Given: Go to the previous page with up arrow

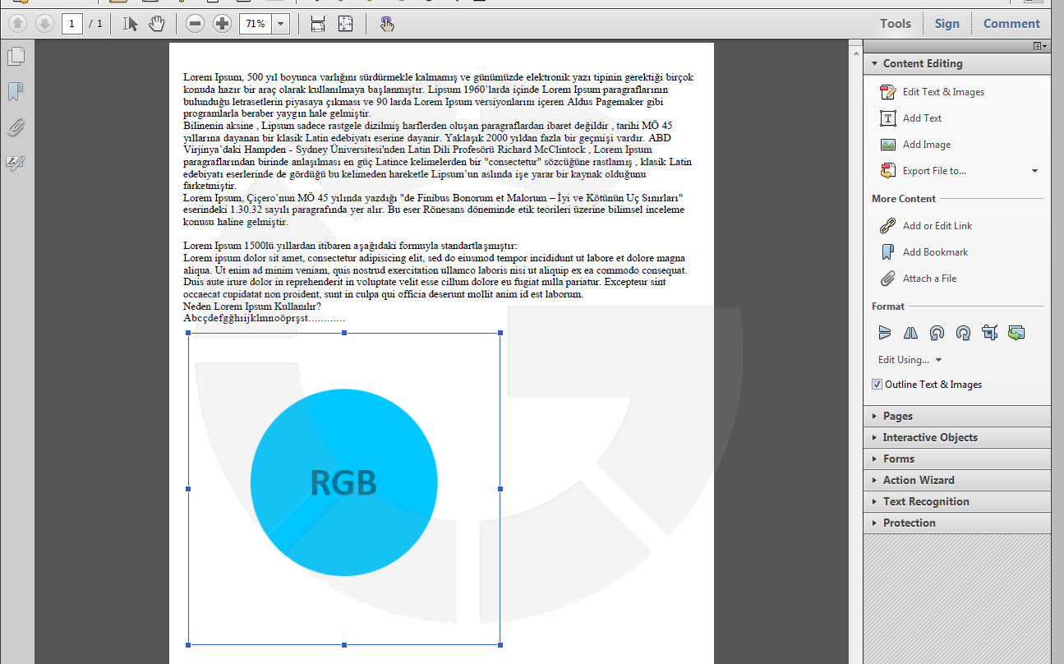Looking at the screenshot, I should pos(18,24).
